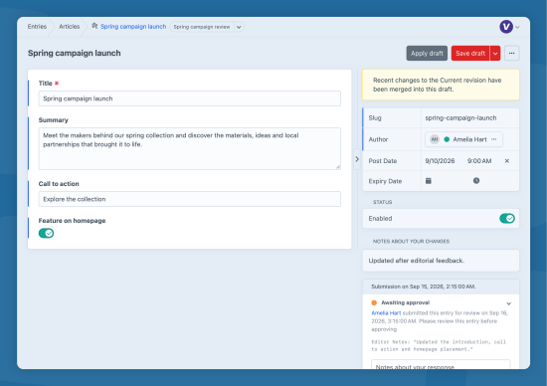
Task: Open the Expiry Date clock icon
Action: (x=476, y=181)
